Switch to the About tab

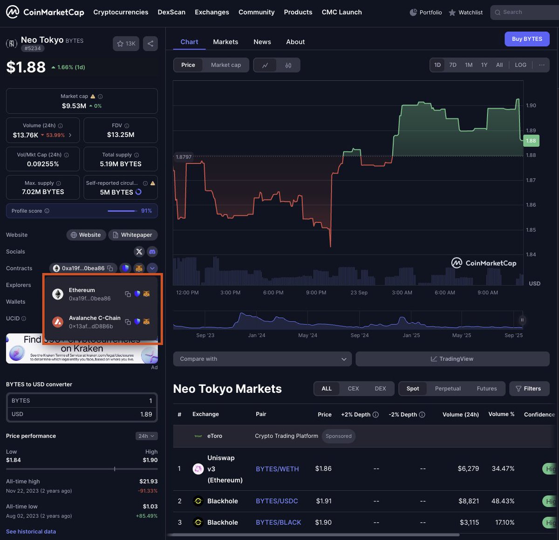tap(295, 42)
